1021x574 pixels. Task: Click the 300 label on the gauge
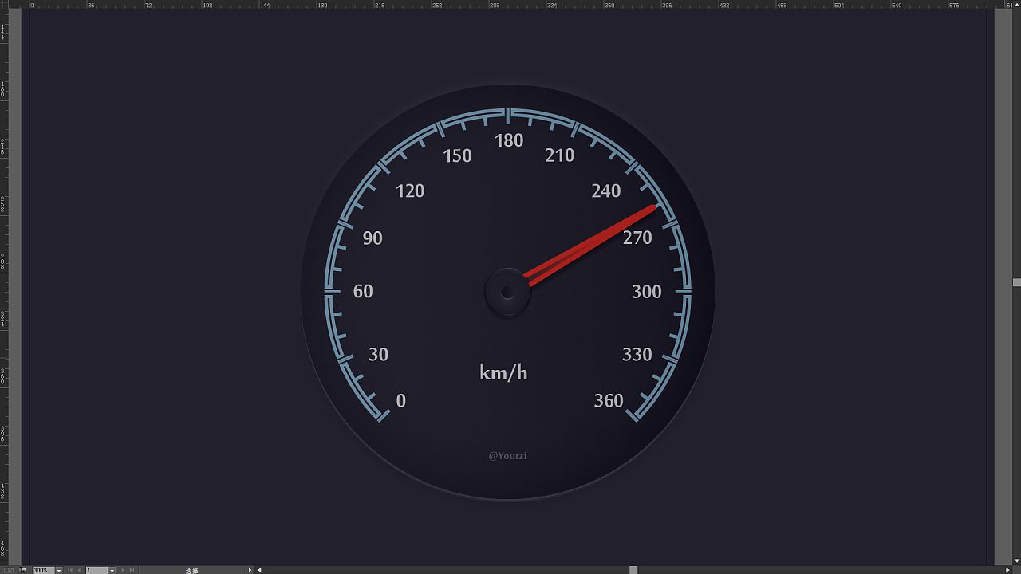pyautogui.click(x=647, y=292)
